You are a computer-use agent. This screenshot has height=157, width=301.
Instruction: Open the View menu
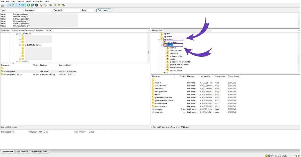click(x=13, y=1)
